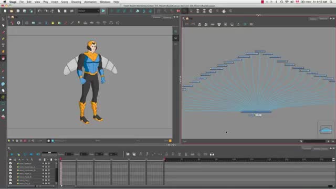Click the Node view zoom slider at bottom

[314, 141]
